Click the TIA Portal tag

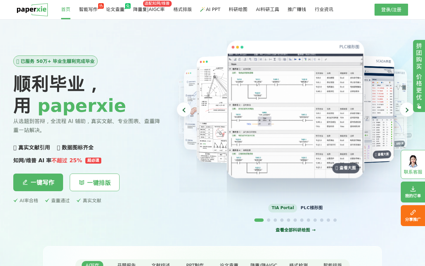coord(283,208)
